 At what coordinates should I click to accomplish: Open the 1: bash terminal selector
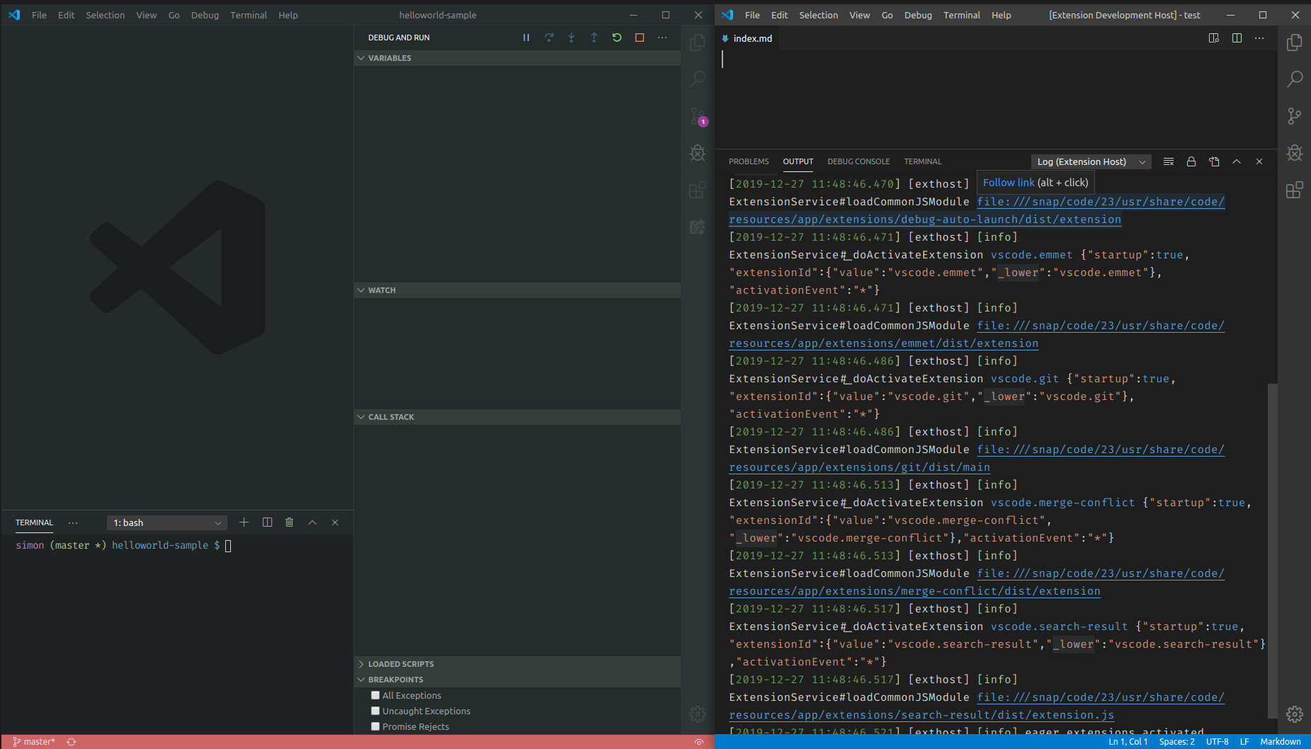tap(166, 522)
